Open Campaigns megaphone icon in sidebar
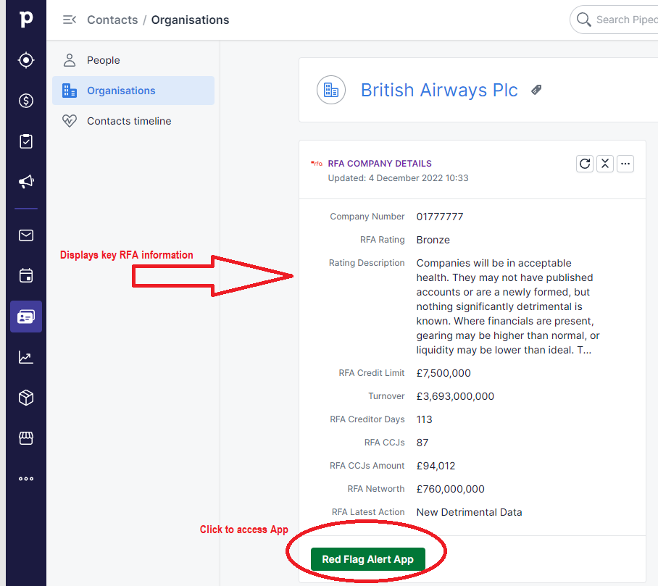Image resolution: width=658 pixels, height=586 pixels. coord(26,182)
